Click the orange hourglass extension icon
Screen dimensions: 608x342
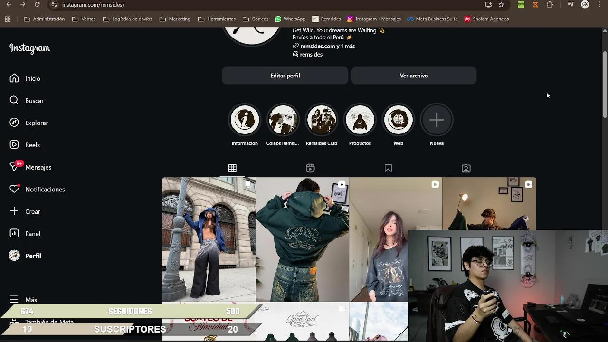tap(535, 4)
